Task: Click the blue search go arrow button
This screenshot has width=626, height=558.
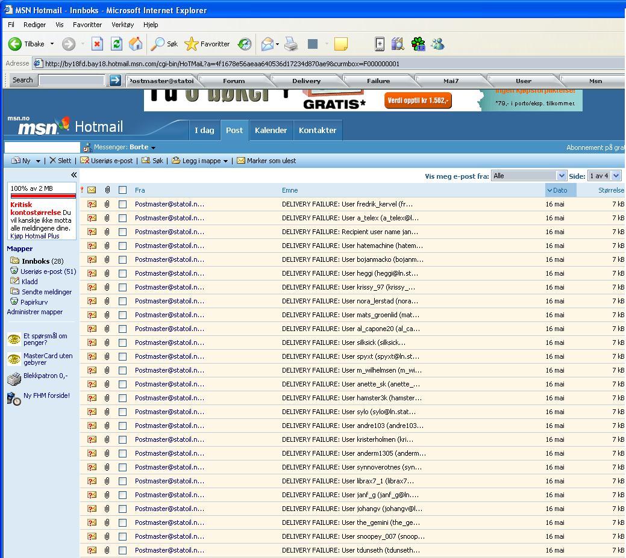Action: point(115,80)
